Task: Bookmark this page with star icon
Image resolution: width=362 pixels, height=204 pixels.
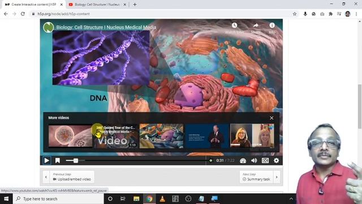Action: (295, 14)
